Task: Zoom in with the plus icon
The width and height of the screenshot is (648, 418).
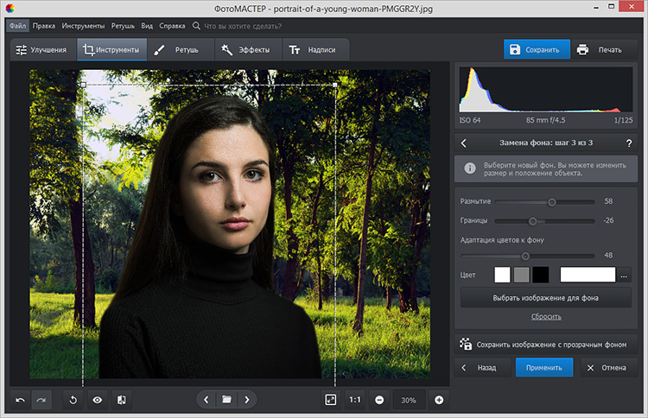Action: coord(439,400)
